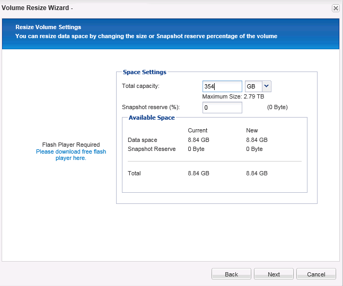The height and width of the screenshot is (286, 343).
Task: Click the New column header
Action: click(x=252, y=130)
